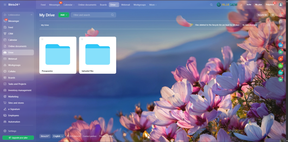This screenshot has width=288, height=142.
Task: Open the notifications bell icon
Action: click(x=280, y=15)
